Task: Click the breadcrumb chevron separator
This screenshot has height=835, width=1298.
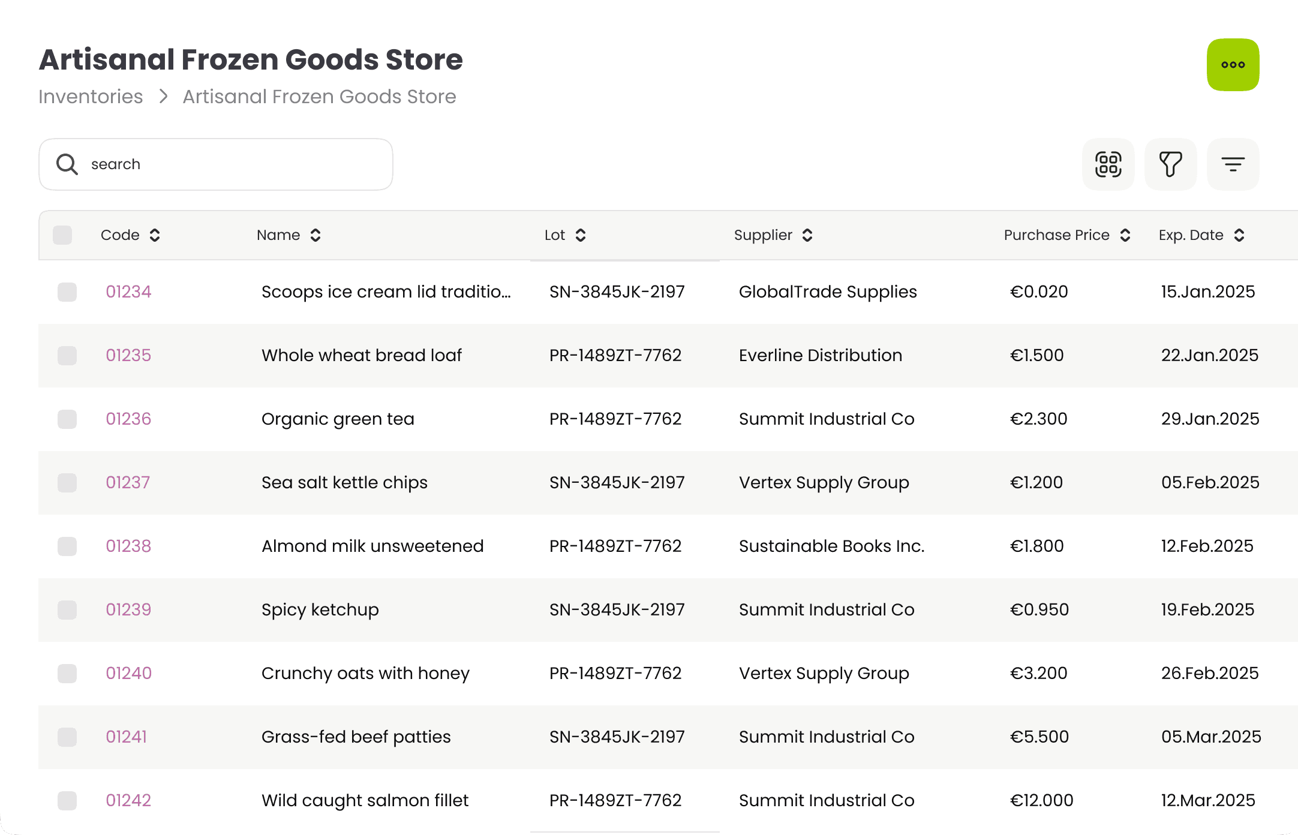Action: [x=163, y=97]
